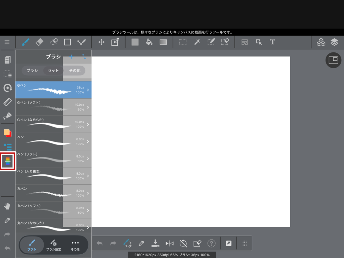
Task: Select the Bucket fill tool
Action: pyautogui.click(x=149, y=42)
